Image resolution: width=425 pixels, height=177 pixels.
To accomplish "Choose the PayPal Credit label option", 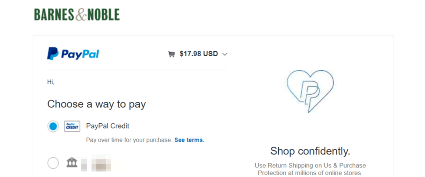I will point(107,126).
